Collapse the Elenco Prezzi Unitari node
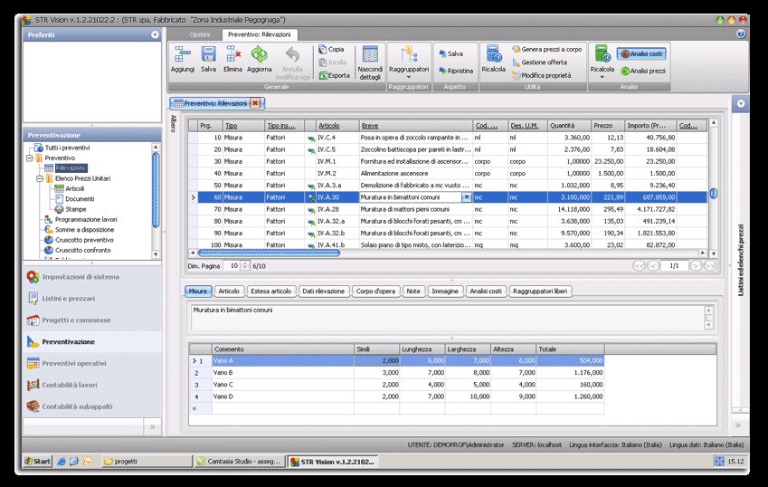The image size is (768, 487). pos(40,178)
